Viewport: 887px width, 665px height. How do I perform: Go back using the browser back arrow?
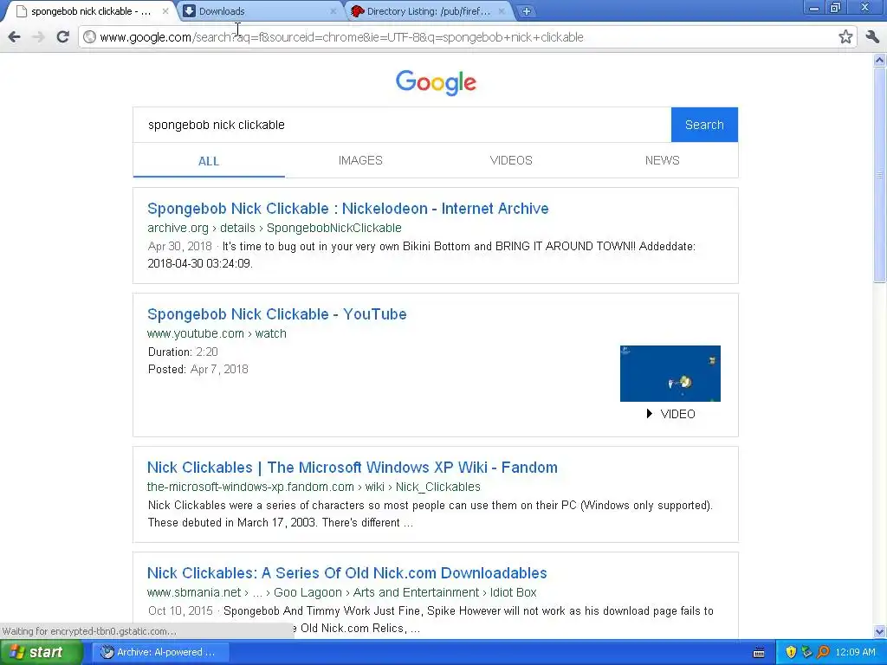pyautogui.click(x=14, y=37)
